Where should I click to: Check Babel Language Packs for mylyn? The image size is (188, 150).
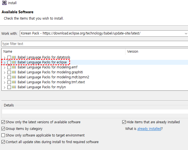pos(9,87)
